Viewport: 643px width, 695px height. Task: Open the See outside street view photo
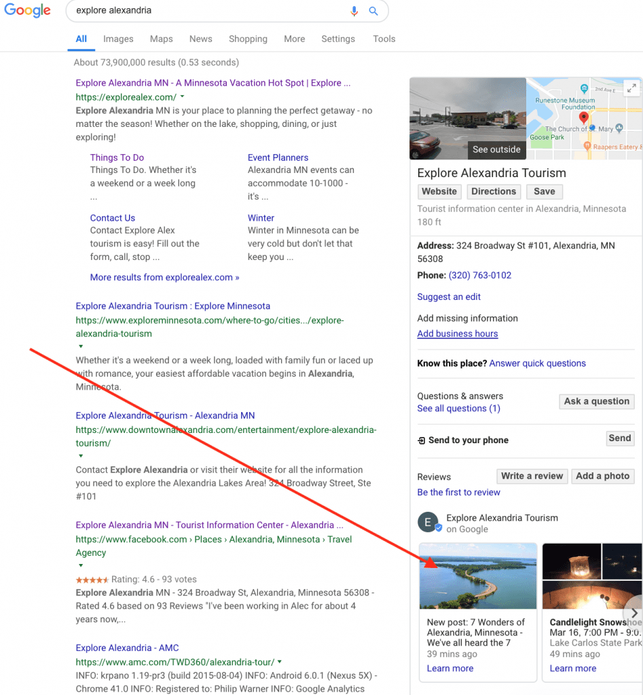[468, 118]
